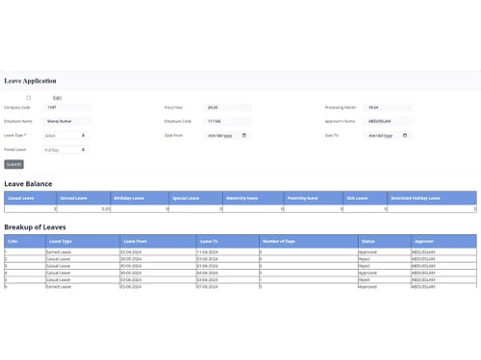Click the Birthday Leave column header

139,198
